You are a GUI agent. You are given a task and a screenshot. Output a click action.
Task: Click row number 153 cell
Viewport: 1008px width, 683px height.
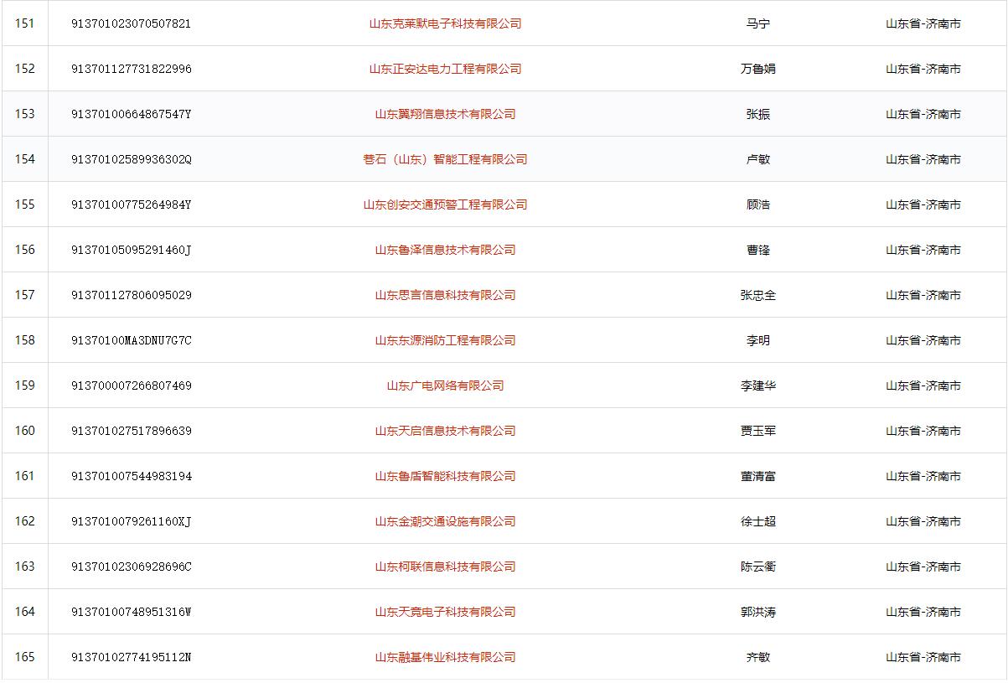click(25, 114)
